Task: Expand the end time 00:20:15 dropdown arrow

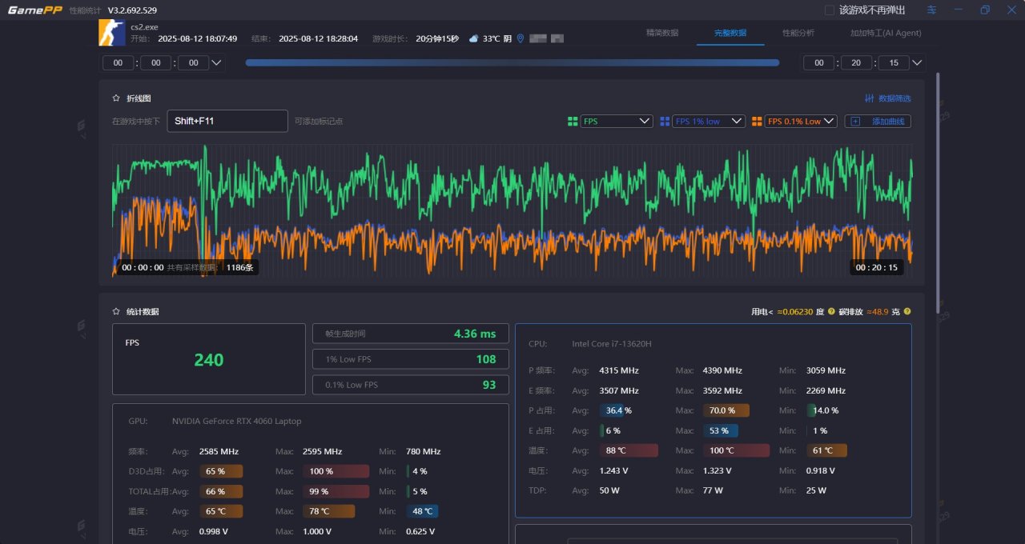Action: [x=918, y=62]
